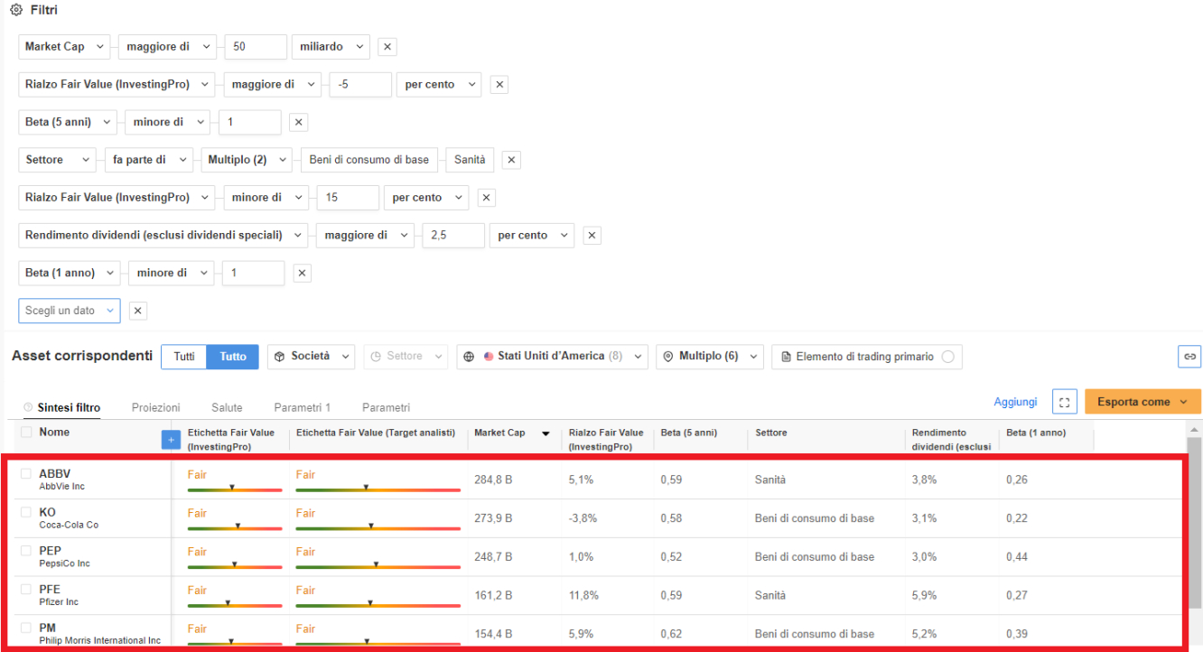Open the Coca-Cola Co stock link

tap(69, 525)
